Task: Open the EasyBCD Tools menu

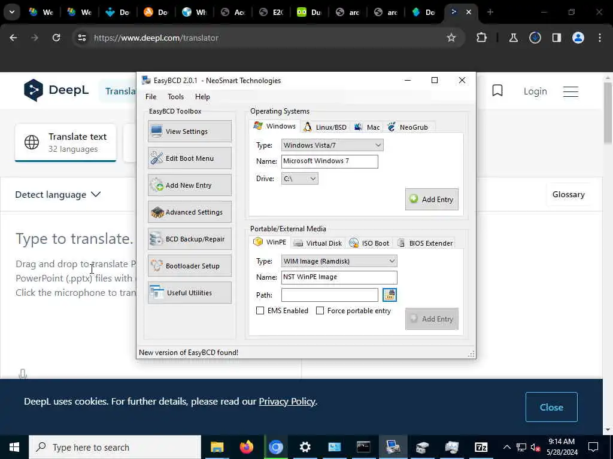Action: 175,97
